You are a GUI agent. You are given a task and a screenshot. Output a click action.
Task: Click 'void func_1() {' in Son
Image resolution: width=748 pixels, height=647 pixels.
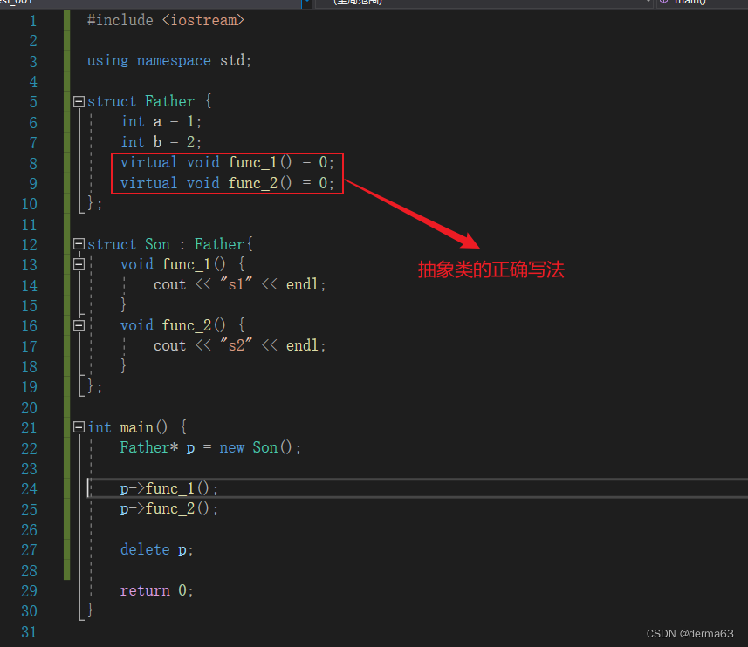[182, 264]
